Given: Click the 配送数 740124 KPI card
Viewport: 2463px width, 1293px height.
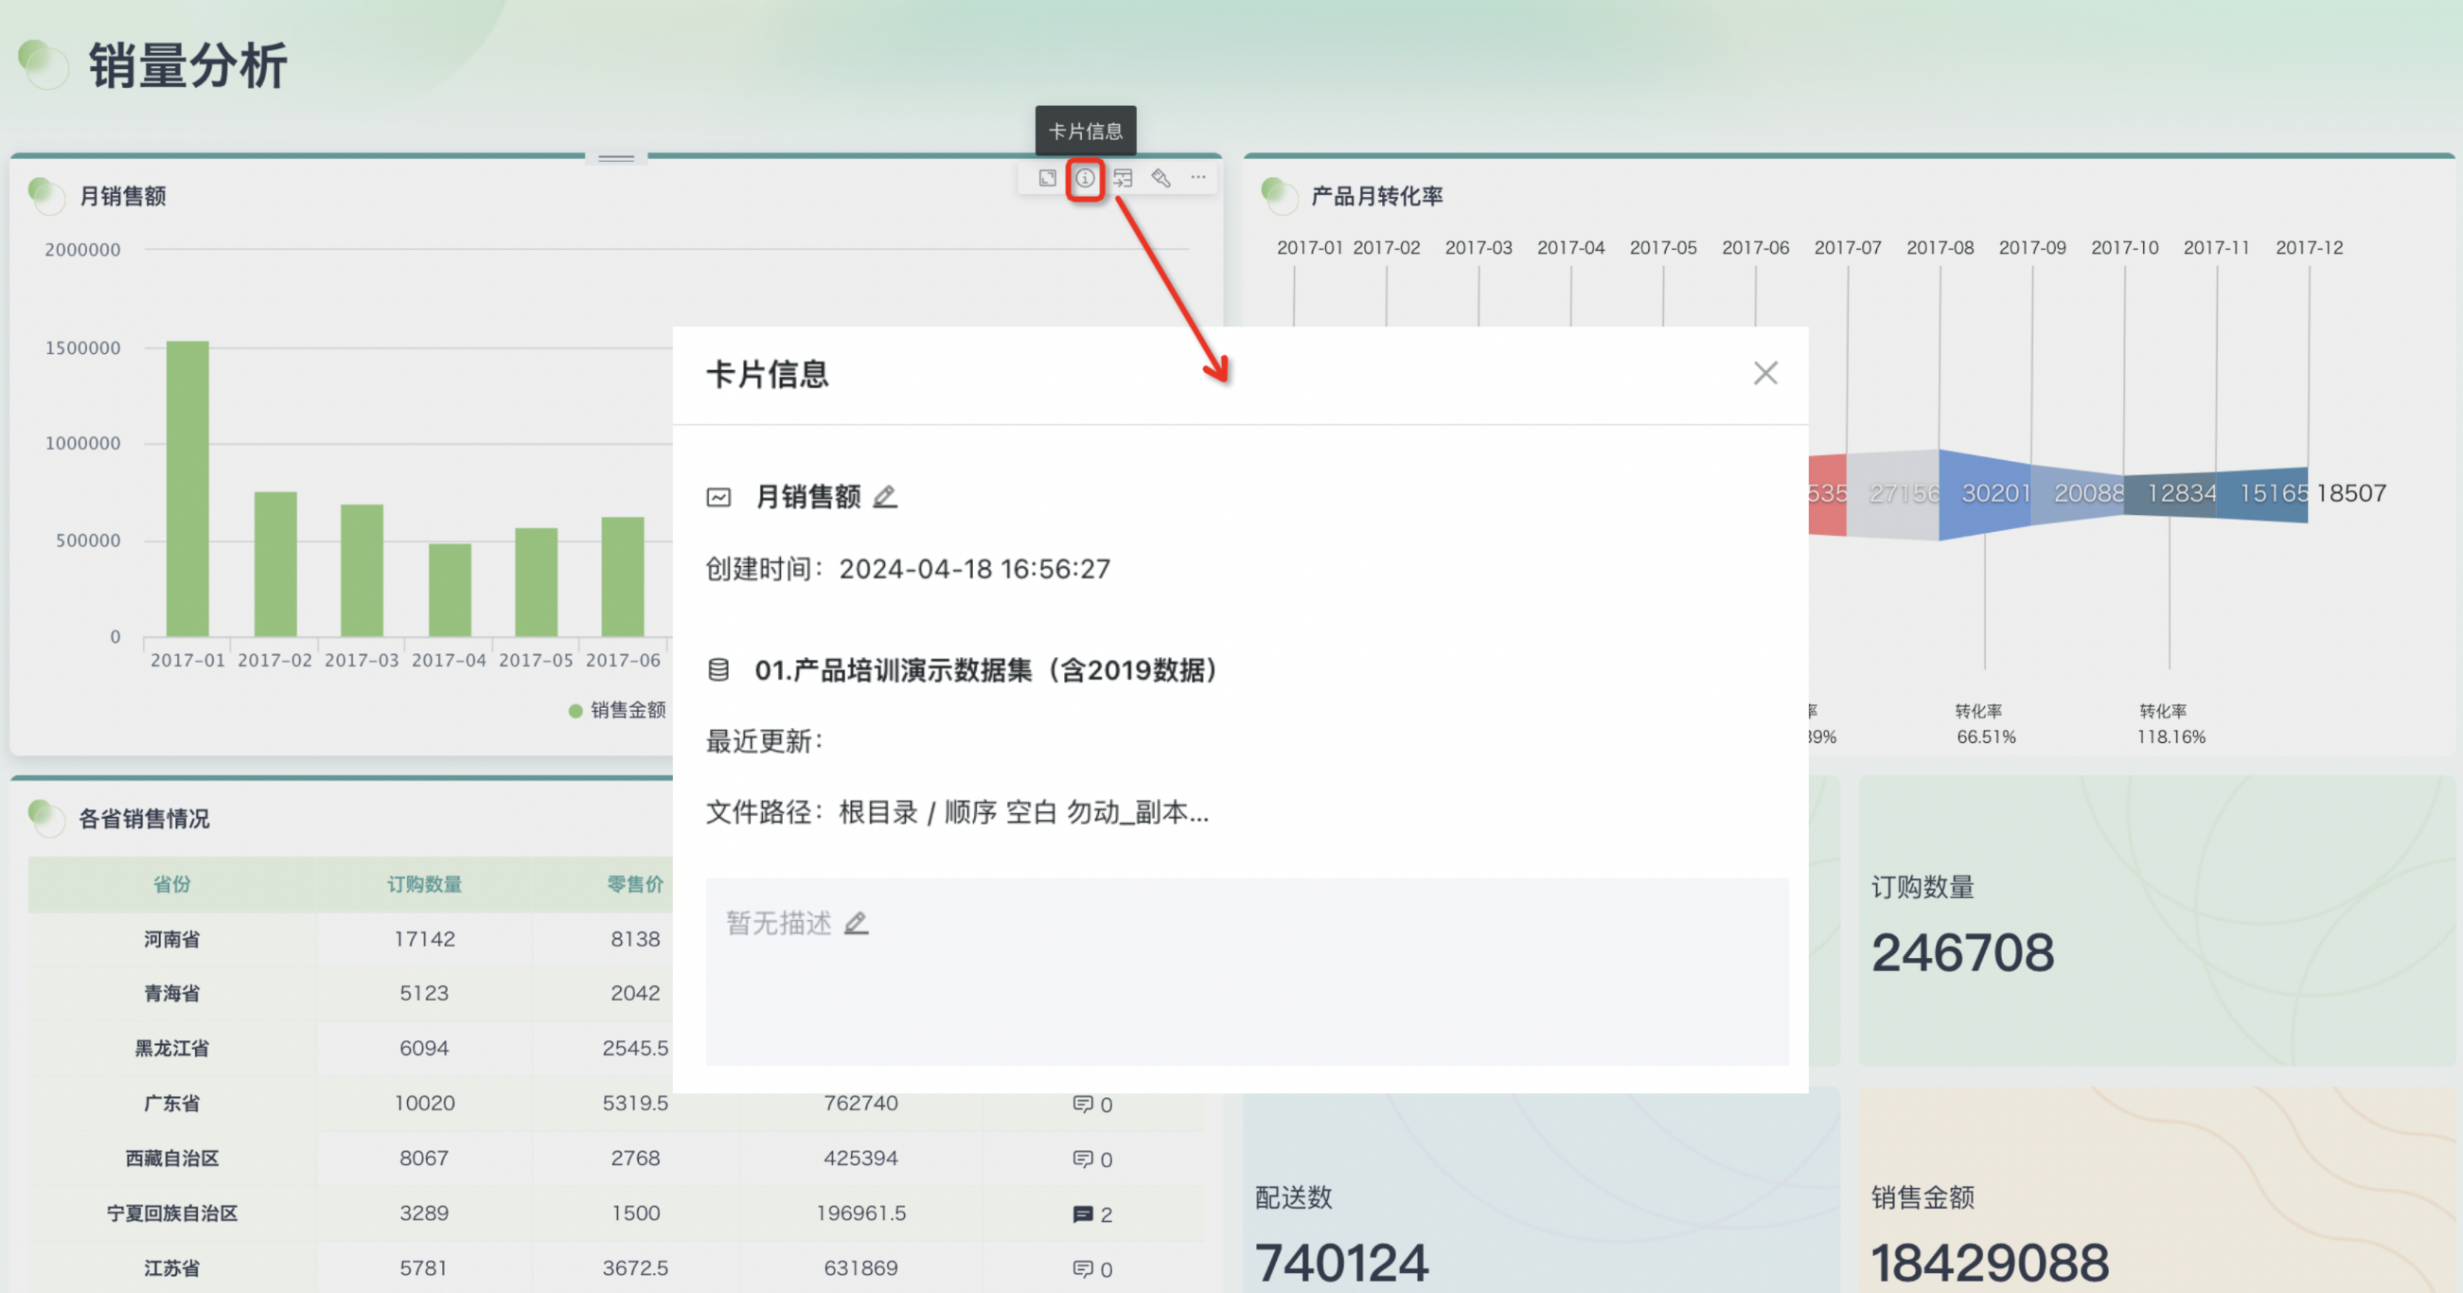Looking at the screenshot, I should pos(1540,1189).
